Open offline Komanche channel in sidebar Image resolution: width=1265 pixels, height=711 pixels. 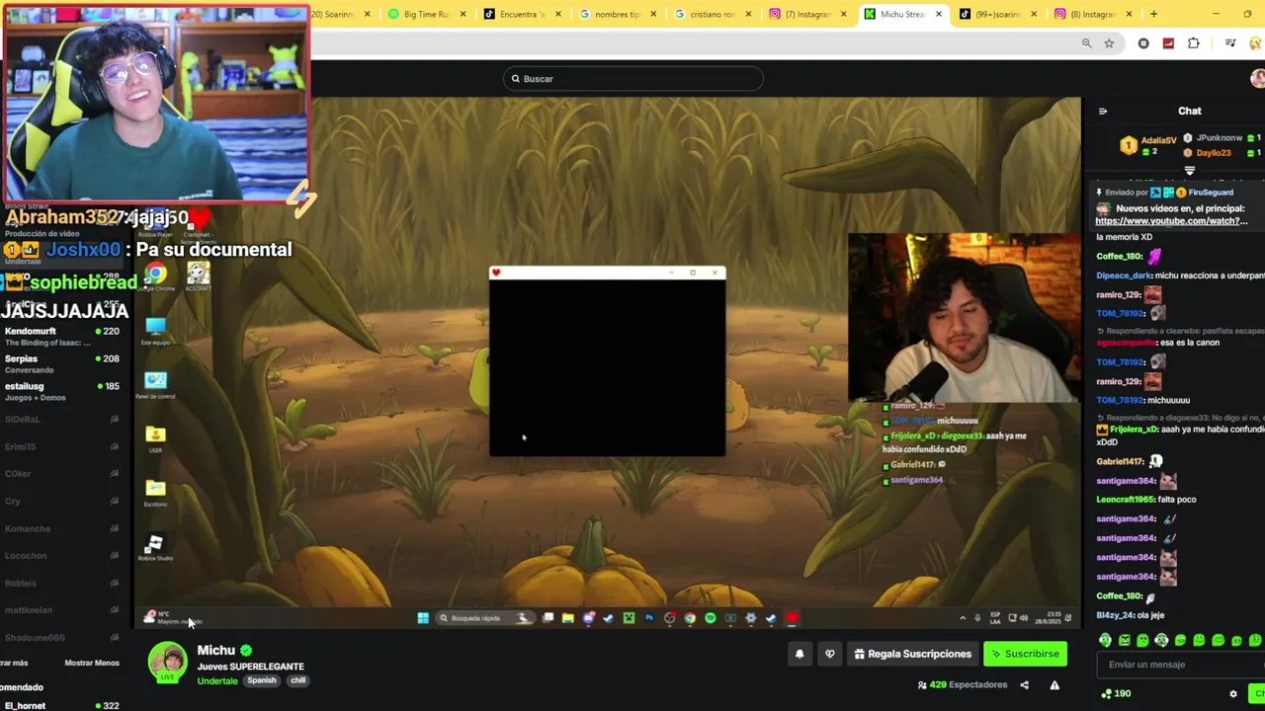[x=61, y=528]
